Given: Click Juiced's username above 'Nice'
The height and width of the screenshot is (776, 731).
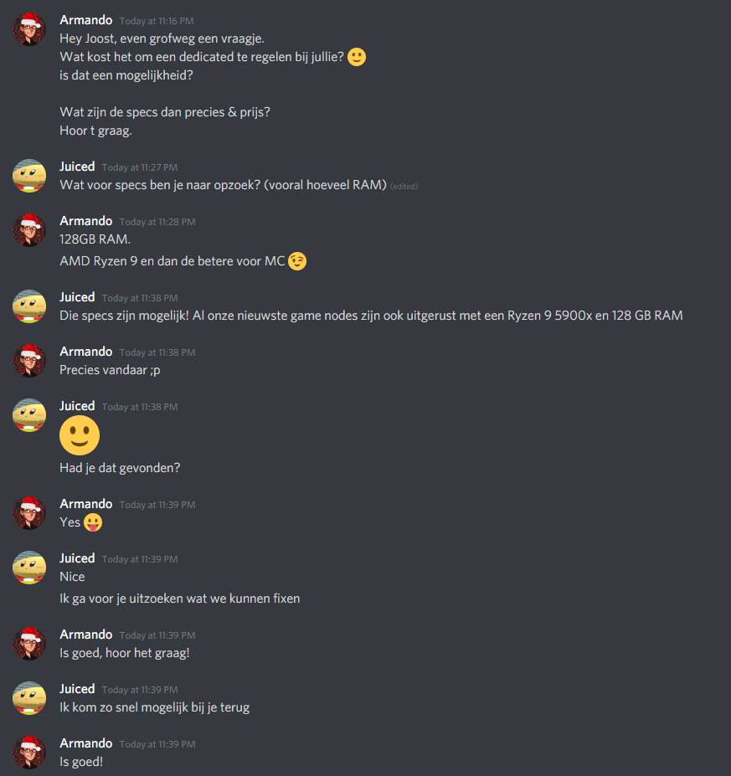Looking at the screenshot, I should click(77, 558).
